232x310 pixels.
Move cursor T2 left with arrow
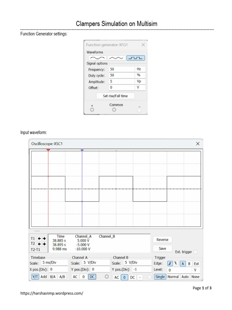(39, 244)
